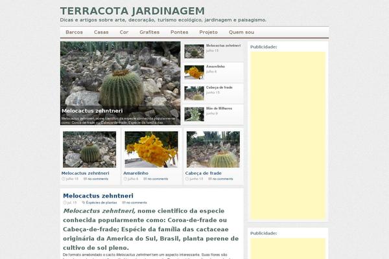The width and height of the screenshot is (389, 259).
Task: Click the Amarelinho yellow flower card image
Action: (x=151, y=150)
